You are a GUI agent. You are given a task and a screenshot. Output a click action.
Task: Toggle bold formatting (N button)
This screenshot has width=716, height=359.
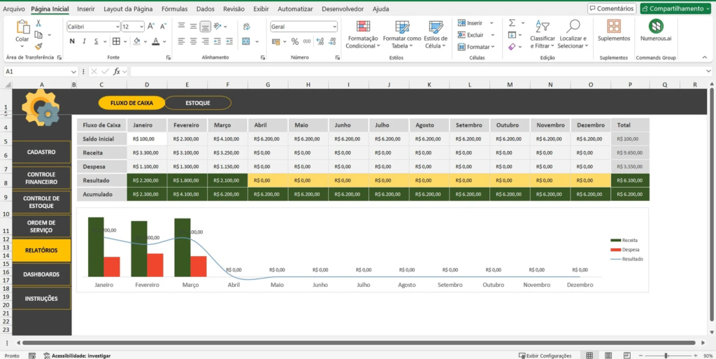coord(72,41)
